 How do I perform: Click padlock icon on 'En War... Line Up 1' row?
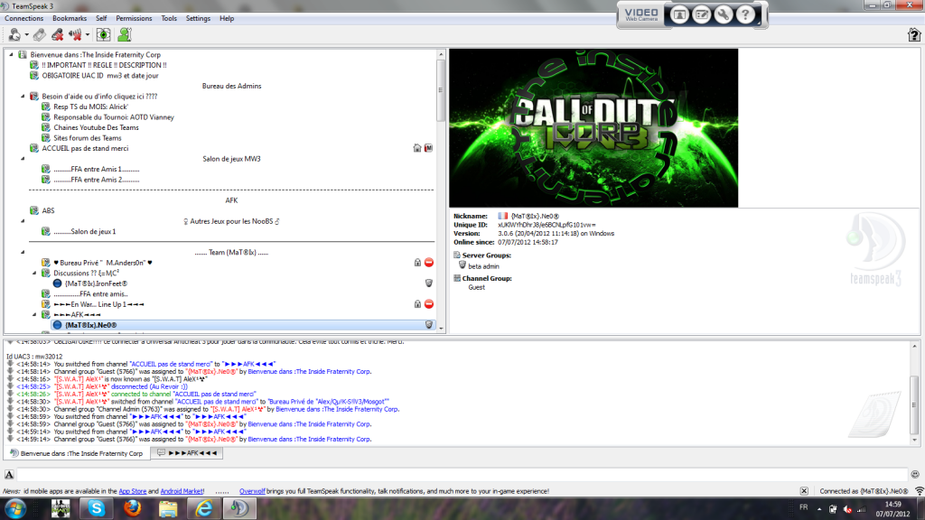pyautogui.click(x=417, y=304)
